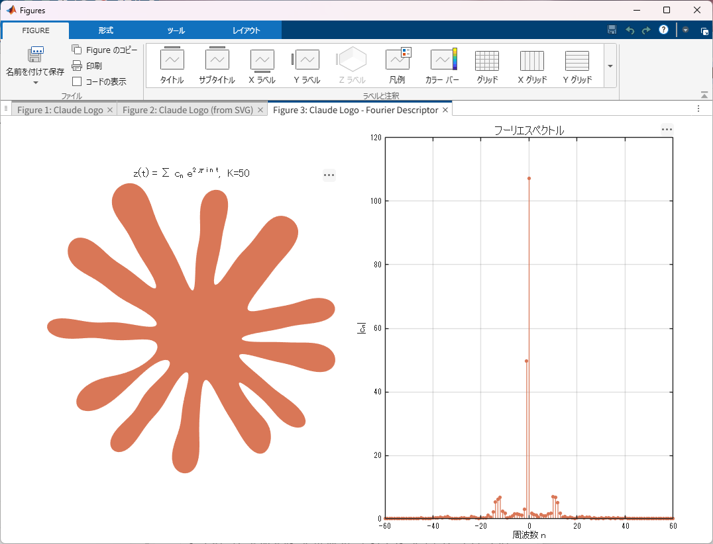Select the 周波数 n x-axis label

[529, 535]
